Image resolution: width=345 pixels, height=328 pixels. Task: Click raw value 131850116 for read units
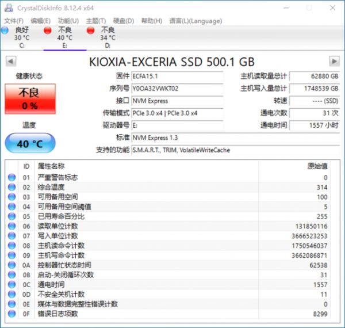[x=311, y=226]
